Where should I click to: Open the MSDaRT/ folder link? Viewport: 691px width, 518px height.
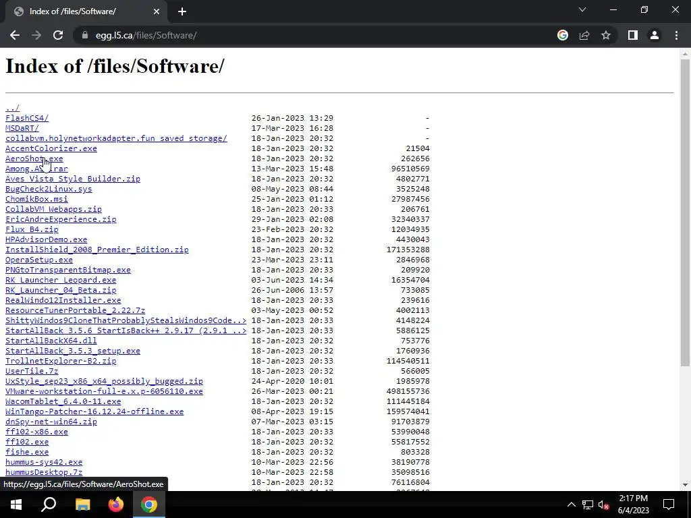[x=22, y=128]
